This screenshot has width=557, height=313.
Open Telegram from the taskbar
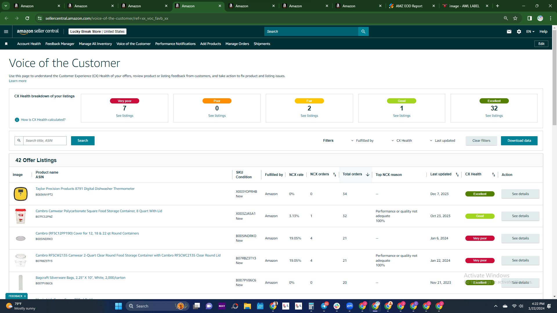(x=324, y=306)
